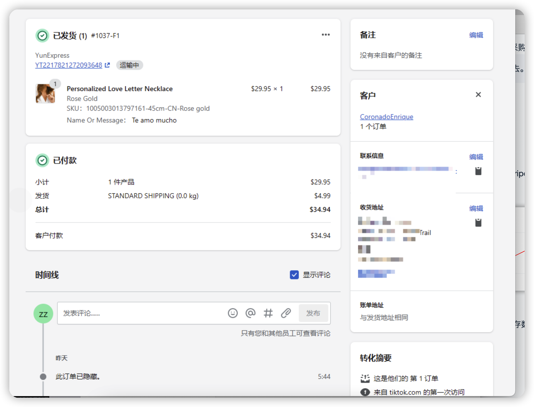
Task: Open the YT2217821272093648 tracking link
Action: pos(69,65)
